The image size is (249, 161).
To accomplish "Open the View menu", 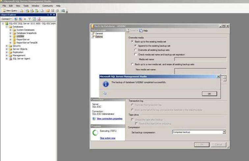I will 18,6.
